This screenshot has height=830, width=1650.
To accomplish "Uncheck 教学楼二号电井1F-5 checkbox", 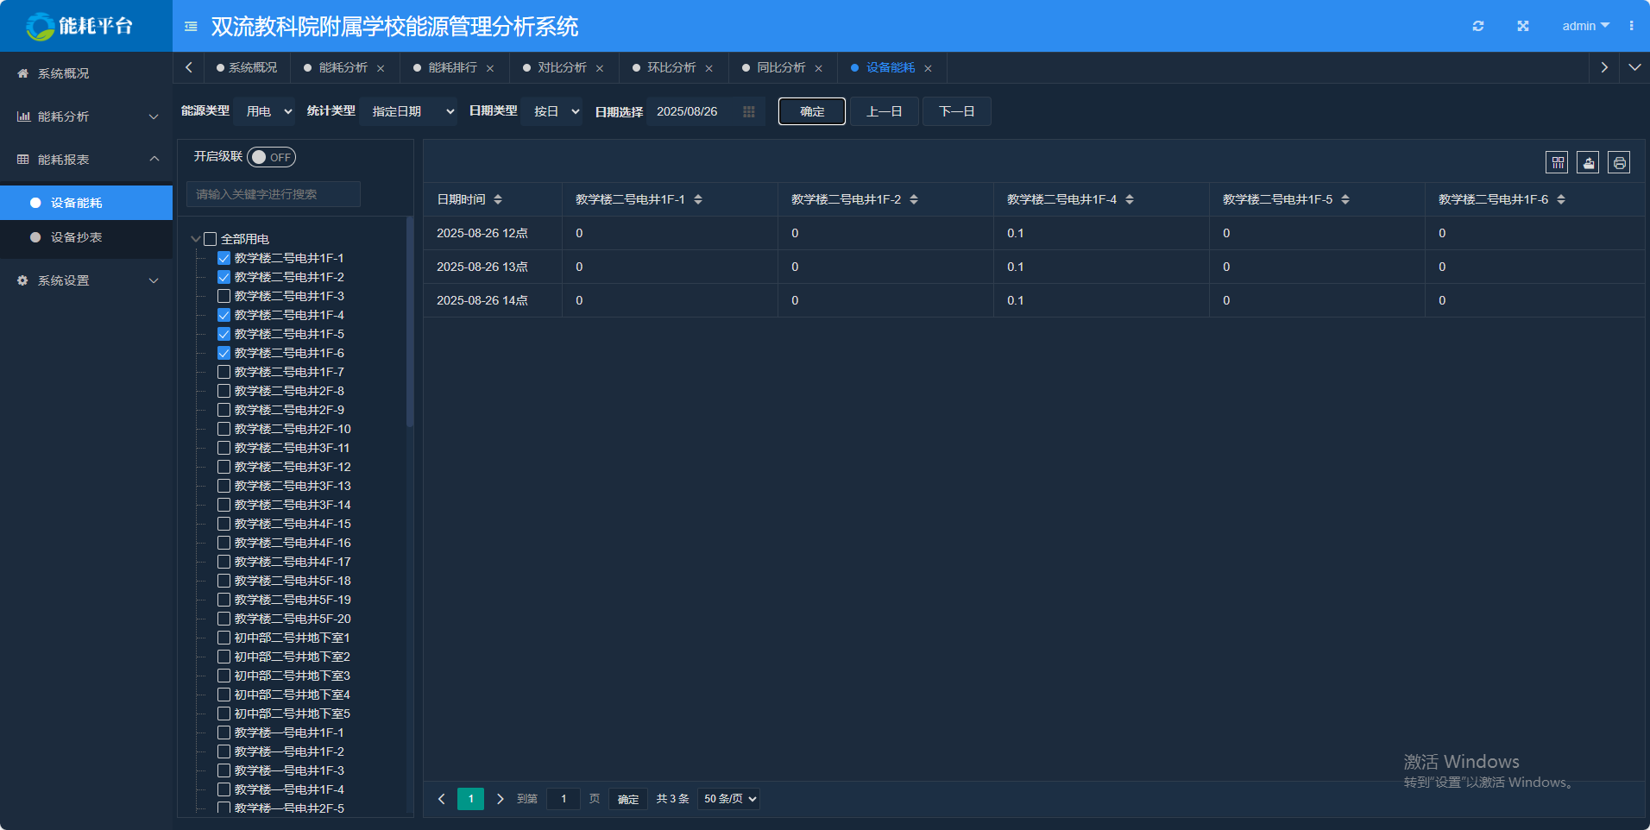I will (224, 334).
